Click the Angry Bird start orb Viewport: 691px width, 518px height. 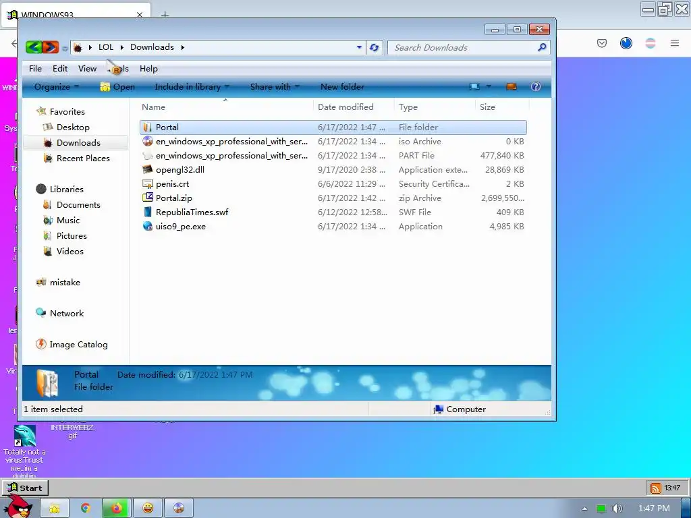pos(18,507)
